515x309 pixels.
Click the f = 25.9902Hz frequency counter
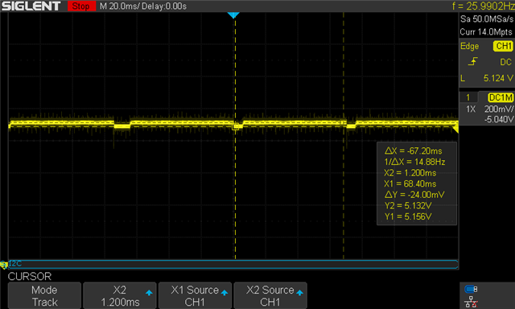pyautogui.click(x=483, y=6)
